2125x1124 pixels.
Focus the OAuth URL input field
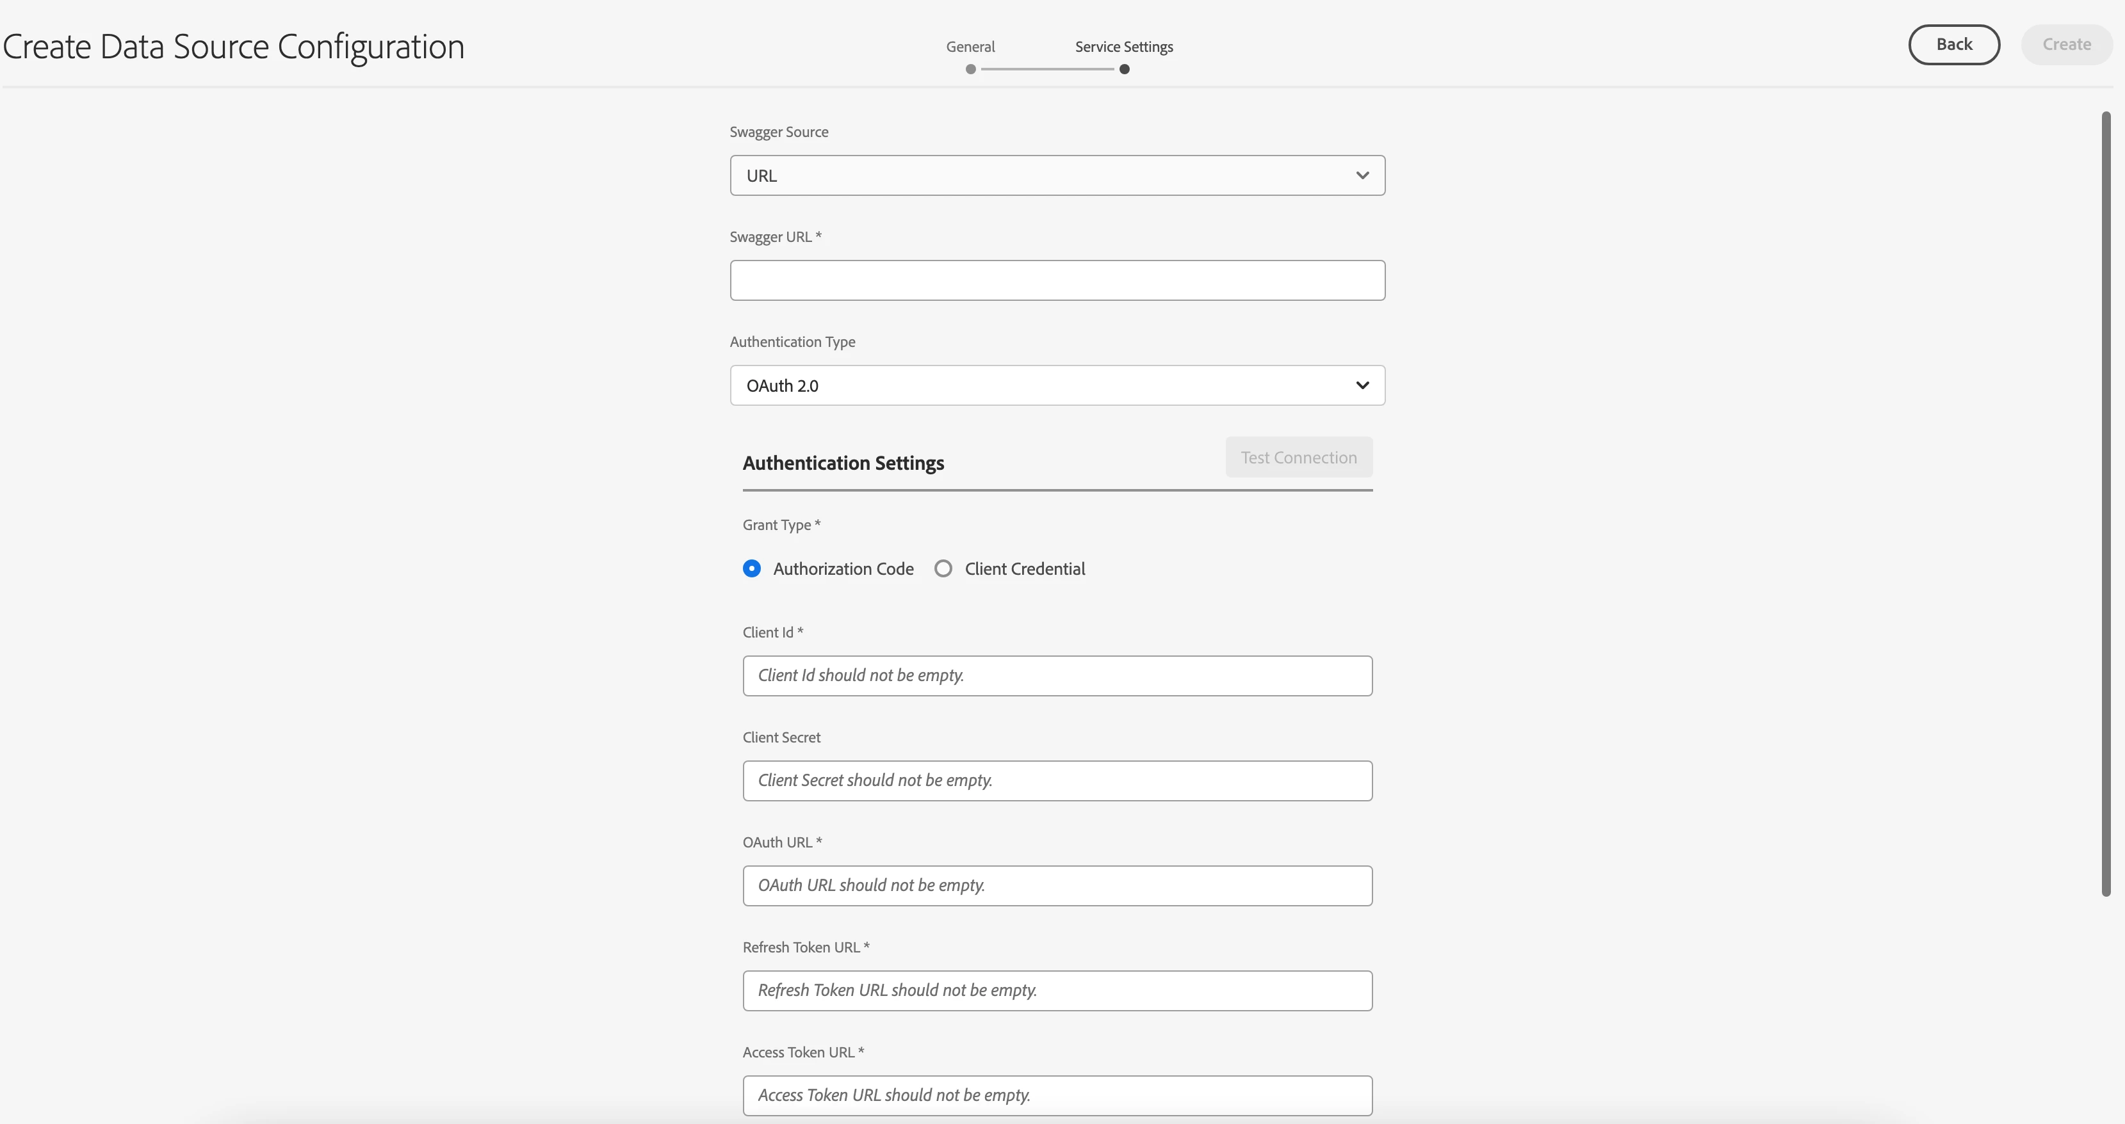tap(1057, 886)
